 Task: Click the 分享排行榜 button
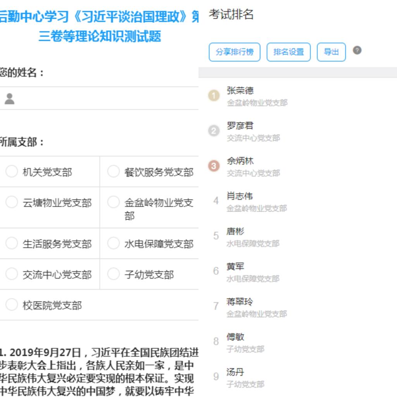pyautogui.click(x=235, y=52)
